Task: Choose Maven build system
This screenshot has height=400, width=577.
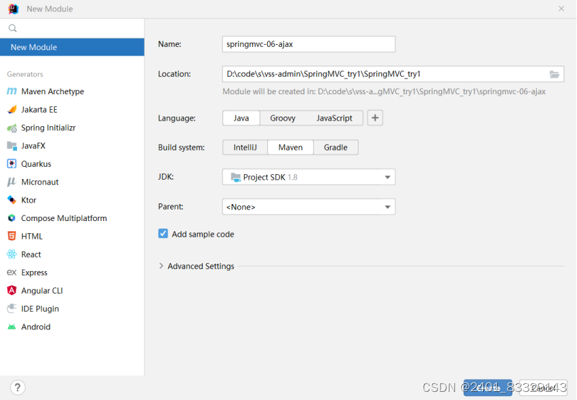Action: coord(290,147)
